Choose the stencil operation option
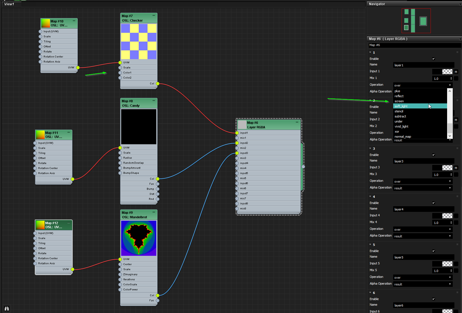Image resolution: width=462 pixels, height=313 pixels. (420, 111)
